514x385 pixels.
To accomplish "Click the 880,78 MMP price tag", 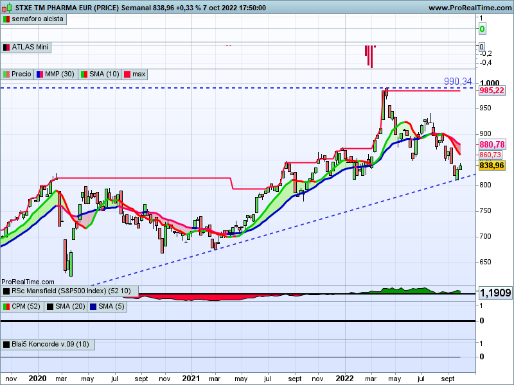I will pos(492,144).
